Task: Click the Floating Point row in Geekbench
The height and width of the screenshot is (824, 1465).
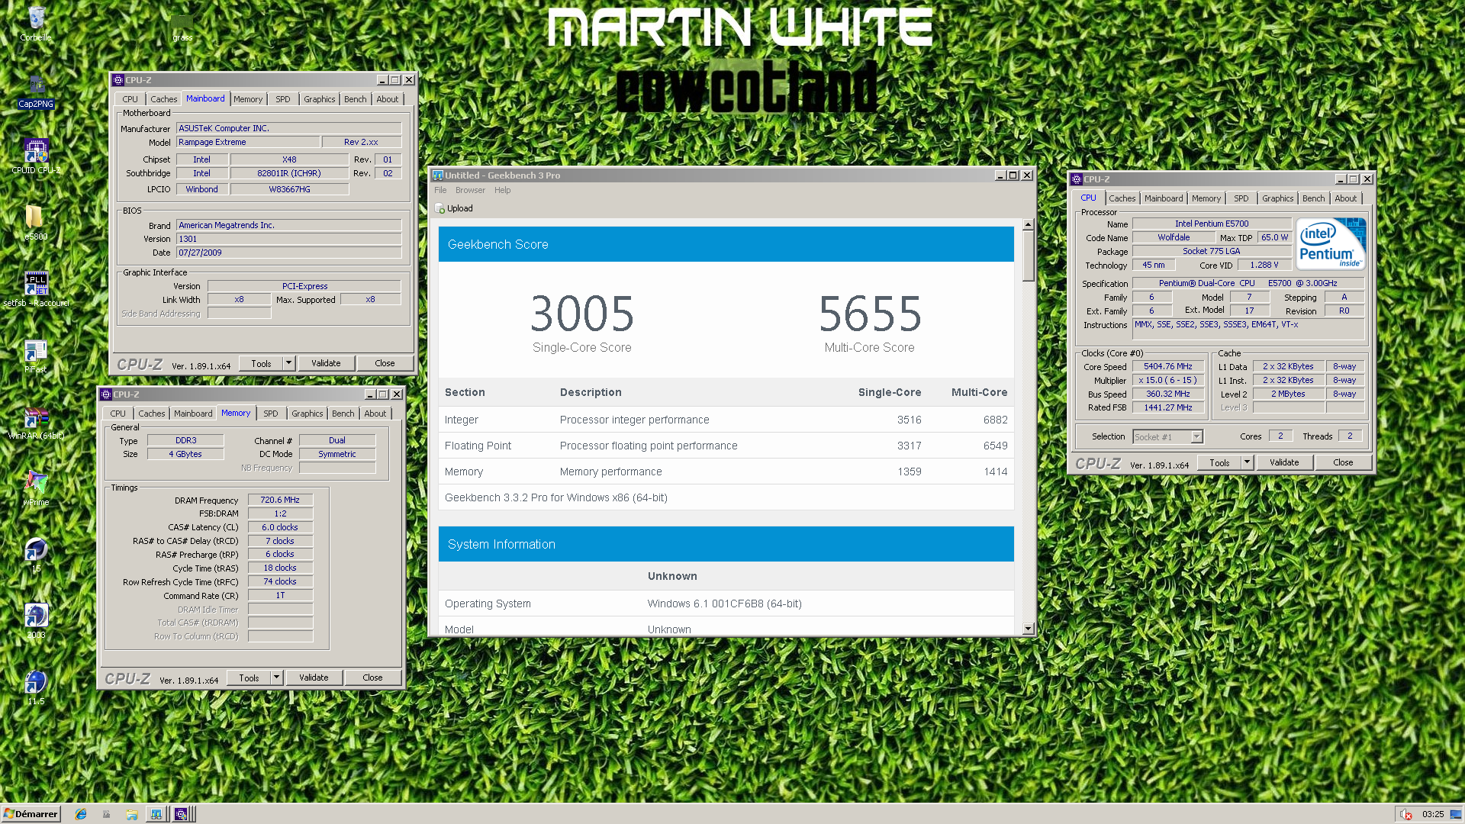Action: [726, 446]
